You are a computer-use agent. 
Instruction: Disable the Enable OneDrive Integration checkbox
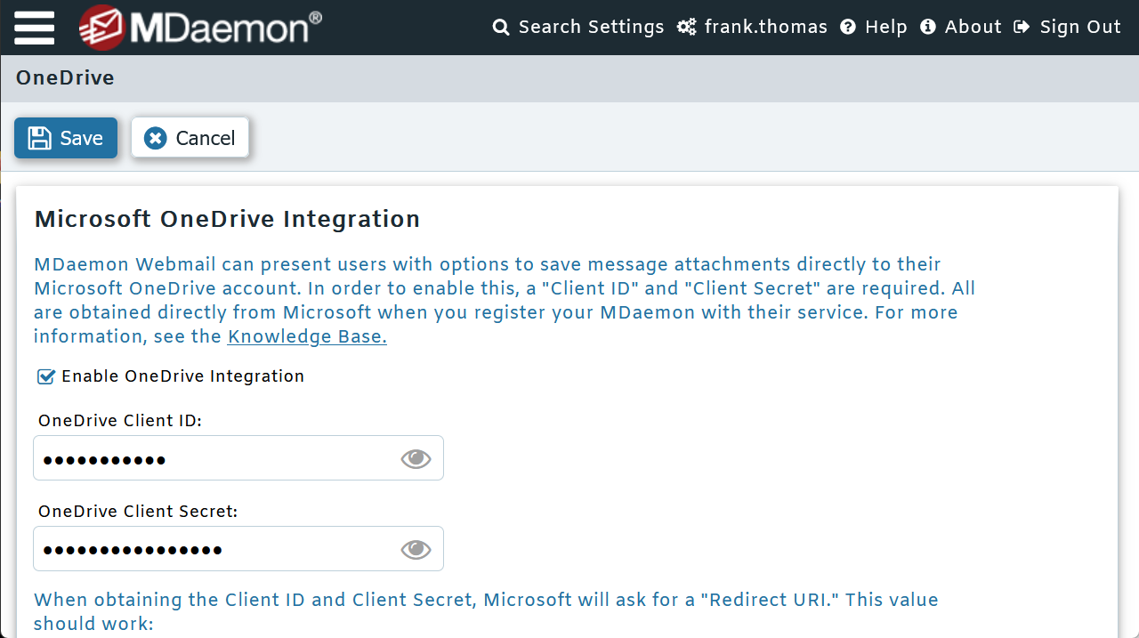(x=45, y=376)
